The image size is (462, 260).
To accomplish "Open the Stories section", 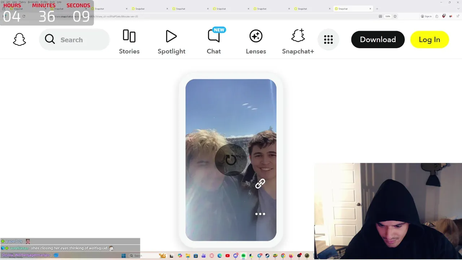I will point(129,42).
